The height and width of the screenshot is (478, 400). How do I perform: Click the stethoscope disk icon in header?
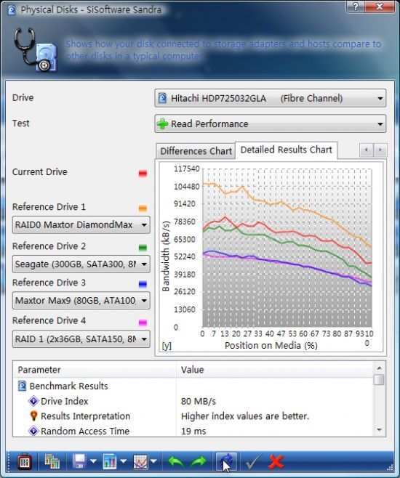point(35,49)
